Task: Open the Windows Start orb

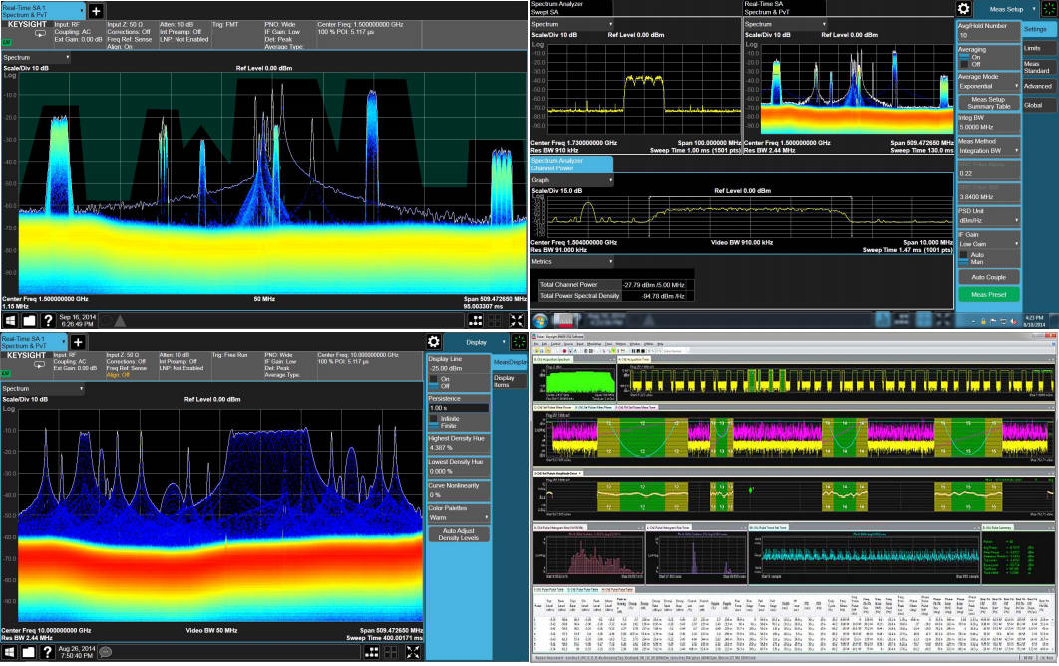Action: click(x=540, y=320)
